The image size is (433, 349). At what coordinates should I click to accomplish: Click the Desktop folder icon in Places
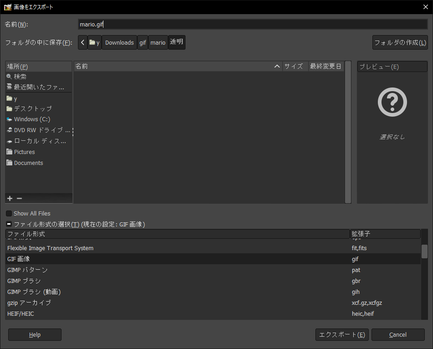9,109
